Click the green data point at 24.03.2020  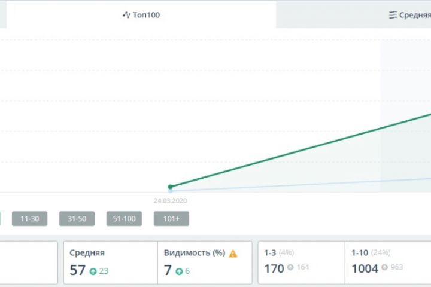171,187
